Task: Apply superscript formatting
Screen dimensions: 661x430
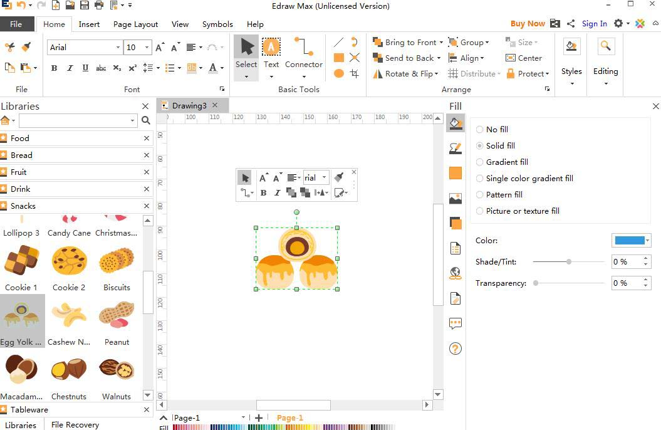Action: point(132,68)
